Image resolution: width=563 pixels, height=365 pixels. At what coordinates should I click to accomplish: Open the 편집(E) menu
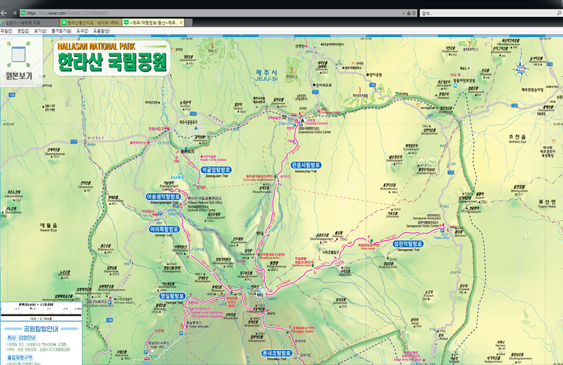pos(23,31)
